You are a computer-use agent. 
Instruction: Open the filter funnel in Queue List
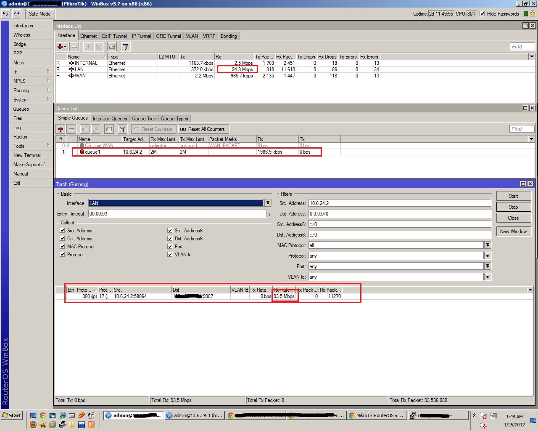[x=122, y=129]
